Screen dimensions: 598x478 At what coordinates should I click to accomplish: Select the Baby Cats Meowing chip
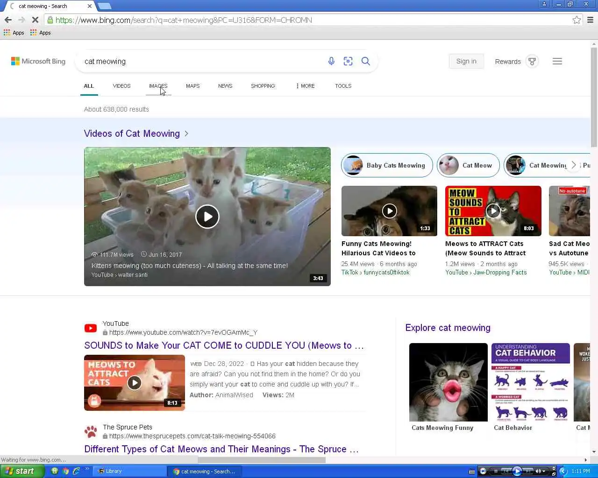(387, 165)
